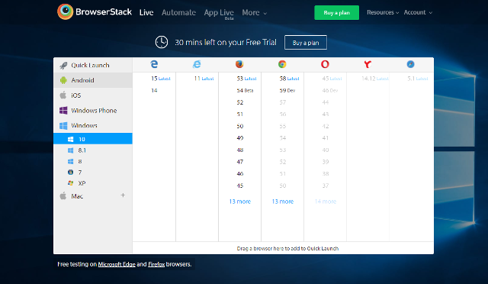Switch to the Live tab
Viewport: 488px width, 284px height.
point(146,12)
